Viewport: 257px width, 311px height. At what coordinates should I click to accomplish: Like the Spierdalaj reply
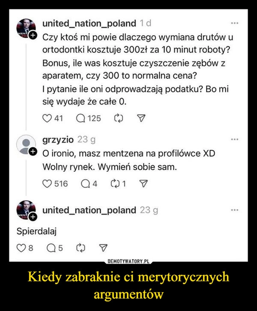pos(21,248)
